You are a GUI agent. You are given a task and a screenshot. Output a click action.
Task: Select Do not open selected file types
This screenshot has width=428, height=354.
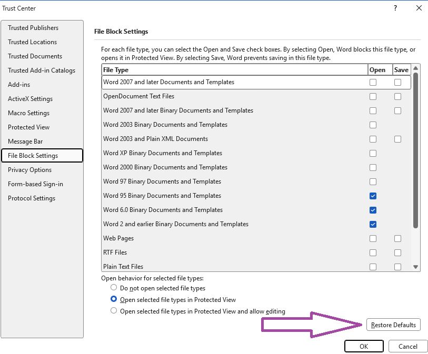(113, 288)
